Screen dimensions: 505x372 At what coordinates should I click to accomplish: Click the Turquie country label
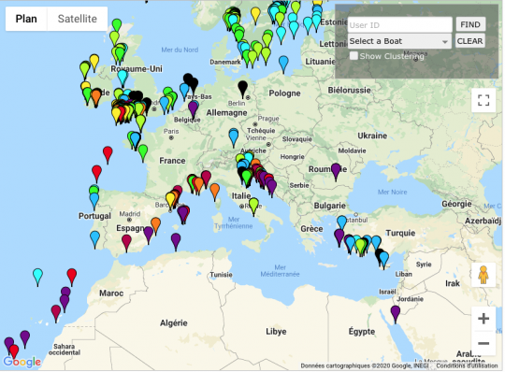[x=400, y=233]
